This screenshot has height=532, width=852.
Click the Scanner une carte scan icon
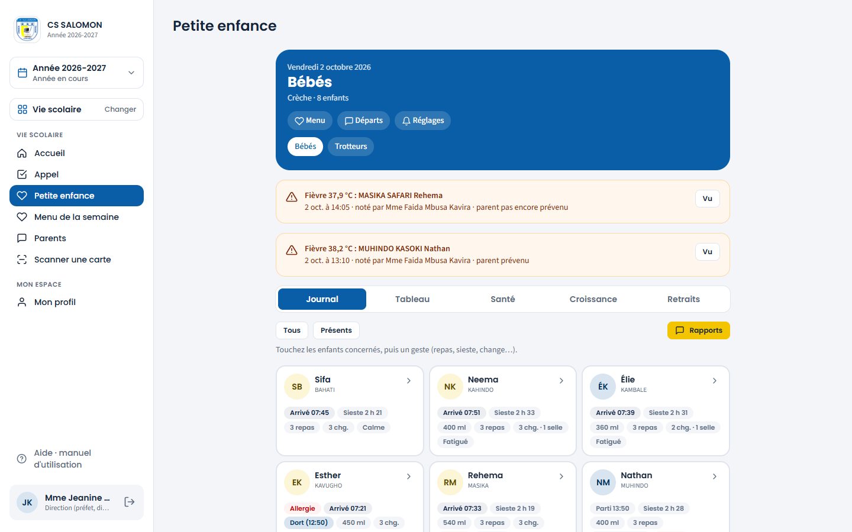tap(22, 259)
